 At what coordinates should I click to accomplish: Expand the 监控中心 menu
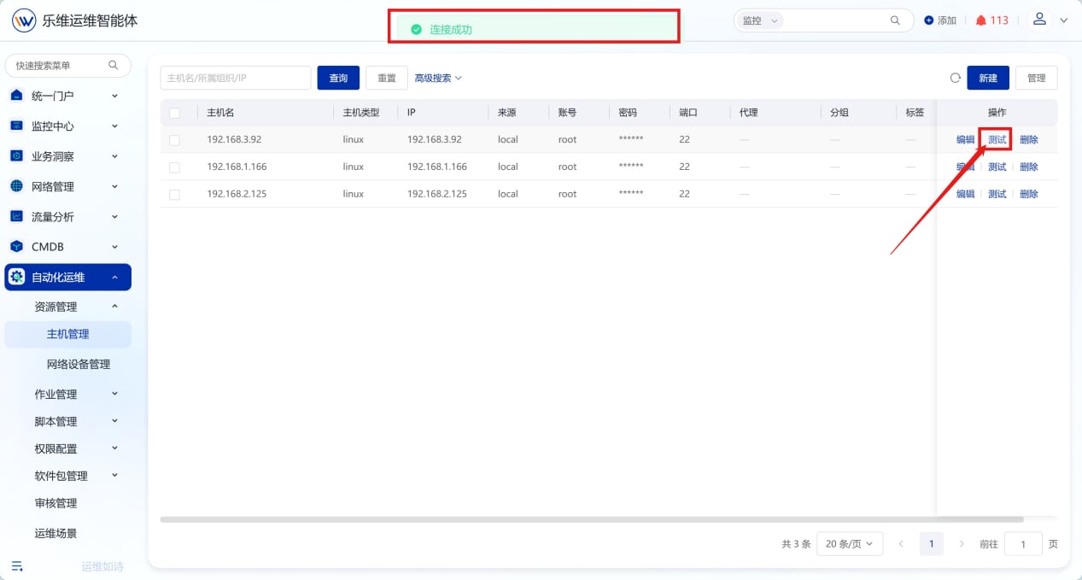[x=115, y=126]
